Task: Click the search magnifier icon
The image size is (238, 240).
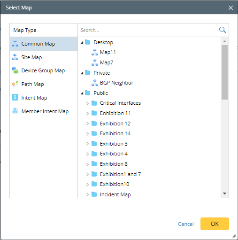Action: coord(223,30)
